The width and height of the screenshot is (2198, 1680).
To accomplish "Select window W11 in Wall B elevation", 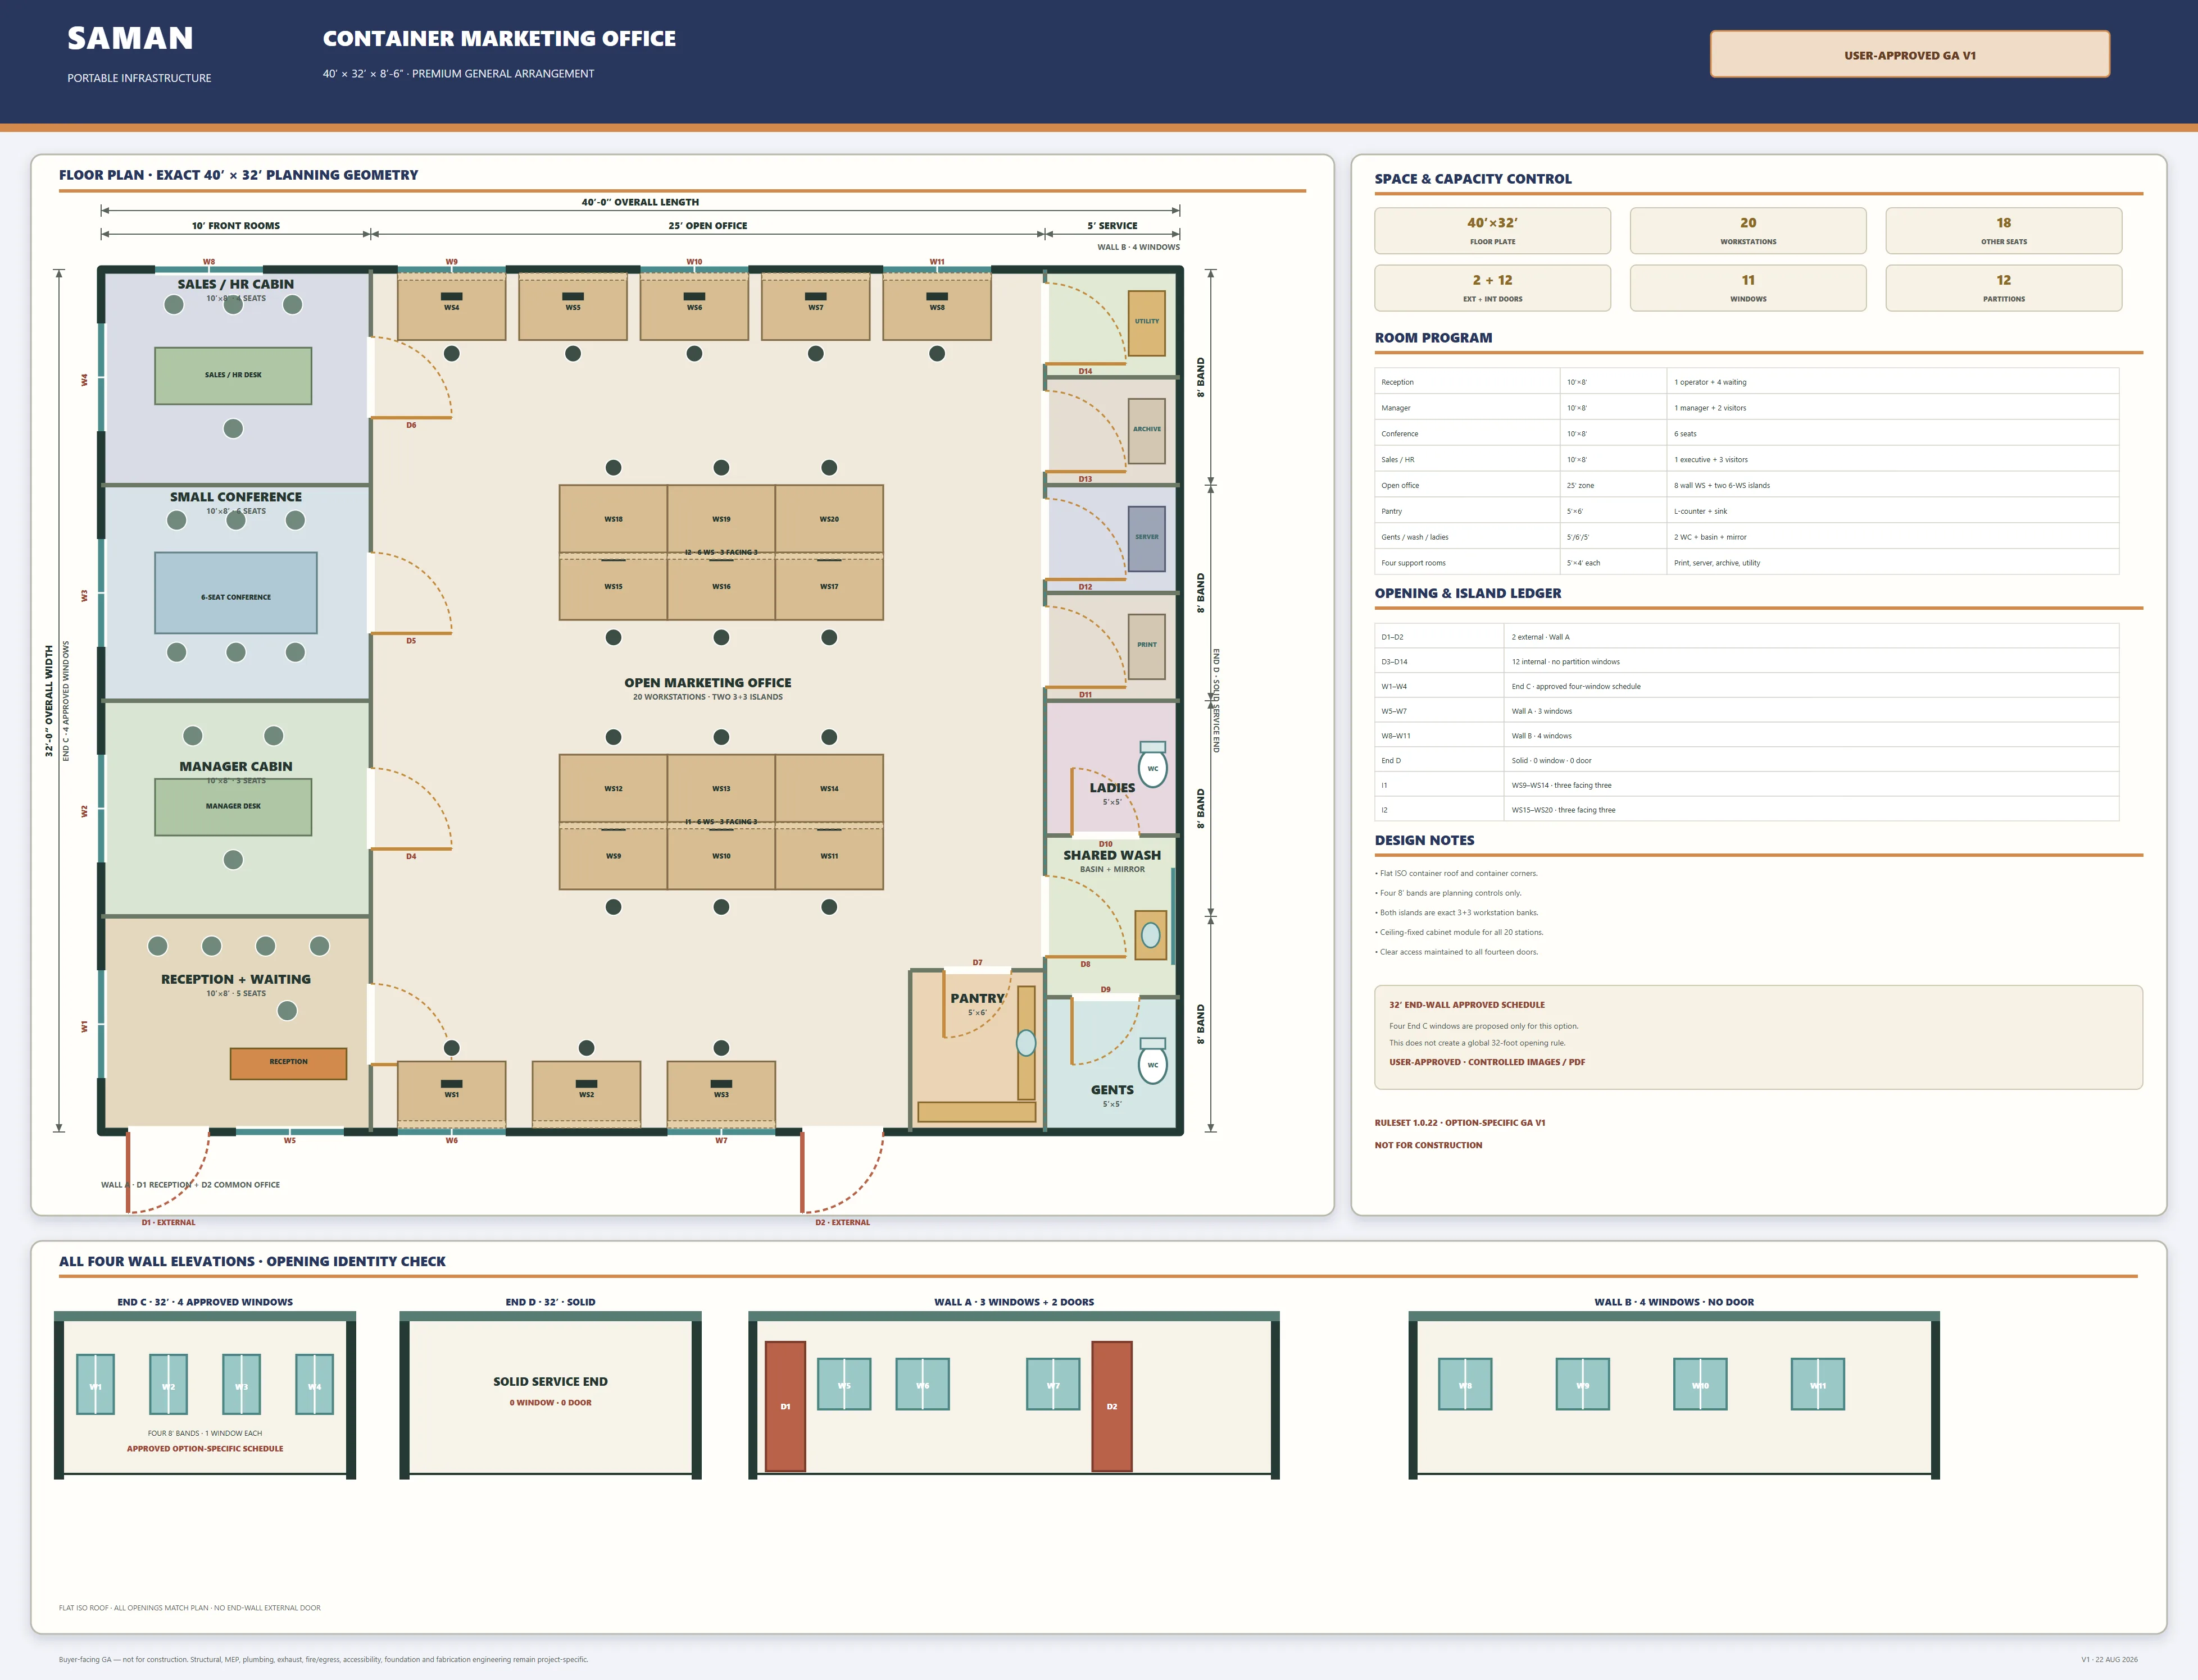I will click(1818, 1384).
